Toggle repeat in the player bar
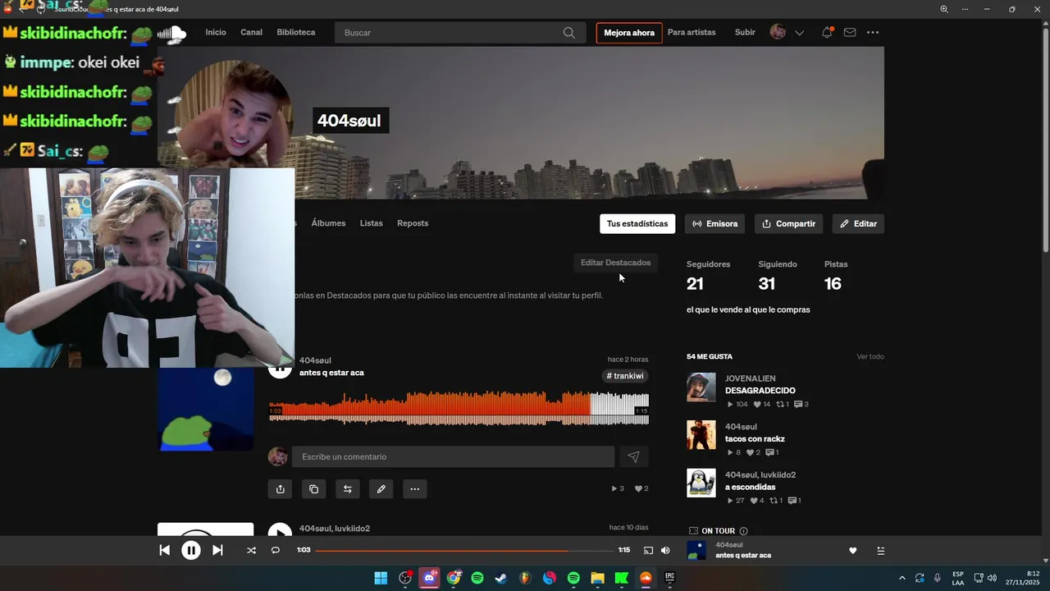Viewport: 1050px width, 591px height. point(276,551)
